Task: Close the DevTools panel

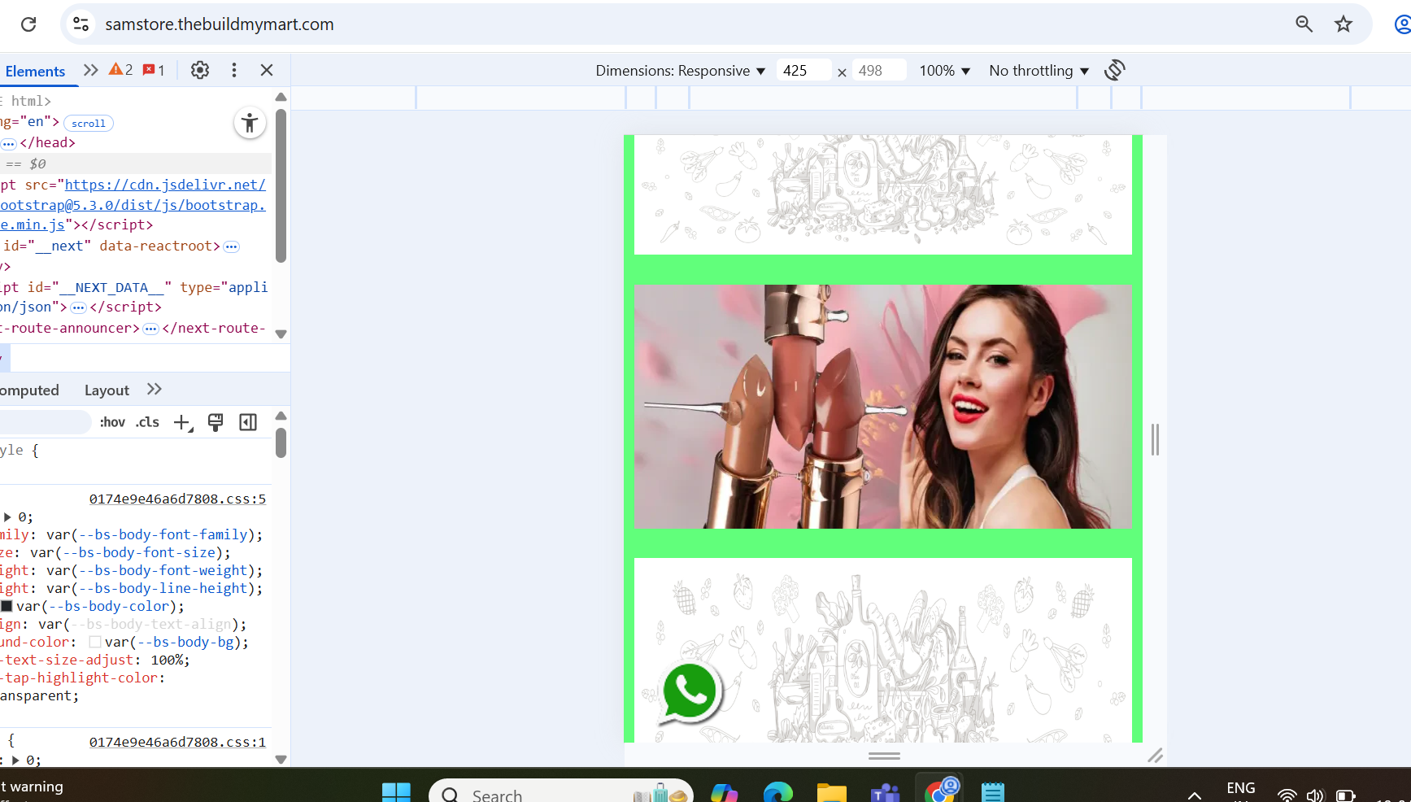Action: click(x=267, y=70)
